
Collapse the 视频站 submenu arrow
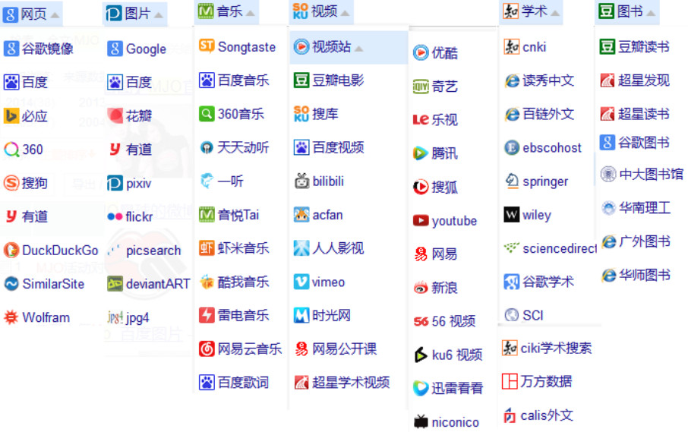[x=358, y=49]
